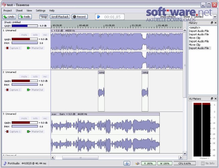The width and height of the screenshot is (219, 168).
Task: Click the horizontal scrollbar left arrow
Action: pyautogui.click(x=53, y=158)
